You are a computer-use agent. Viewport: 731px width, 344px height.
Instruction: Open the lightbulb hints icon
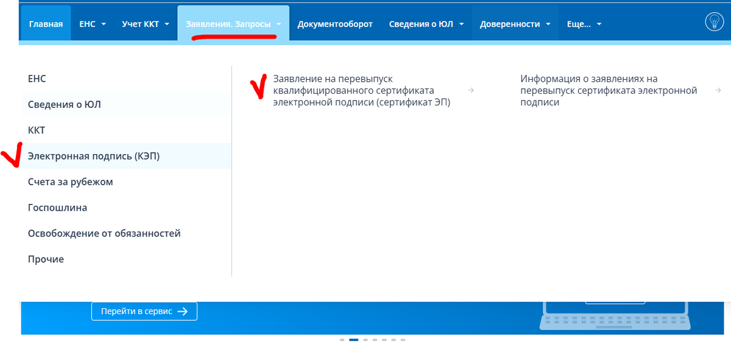[x=713, y=22]
